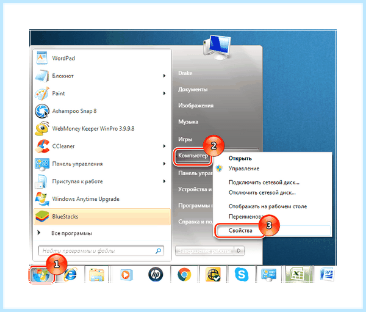Open CCleaner from the list
366x312 pixels.
pyautogui.click(x=102, y=147)
